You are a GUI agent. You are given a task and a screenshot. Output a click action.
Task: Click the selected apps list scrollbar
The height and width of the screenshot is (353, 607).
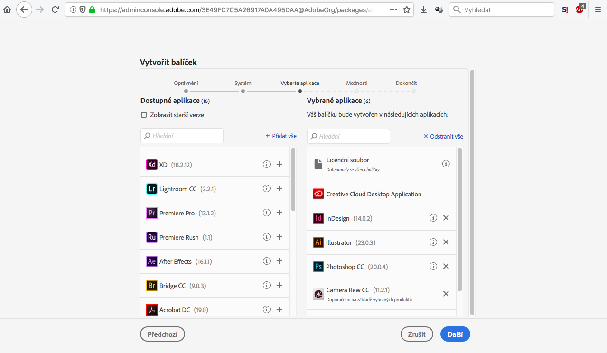[x=460, y=219]
